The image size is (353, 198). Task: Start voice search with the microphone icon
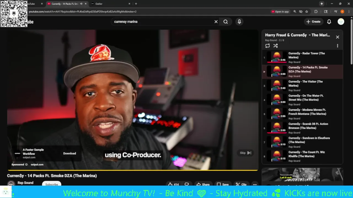tap(239, 22)
